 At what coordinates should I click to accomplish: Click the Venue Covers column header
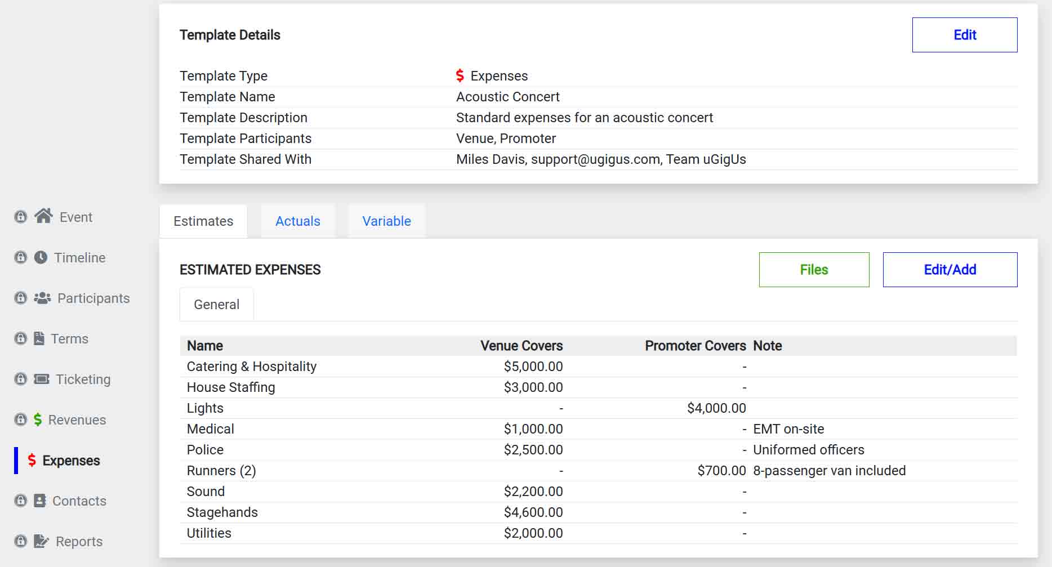tap(521, 346)
